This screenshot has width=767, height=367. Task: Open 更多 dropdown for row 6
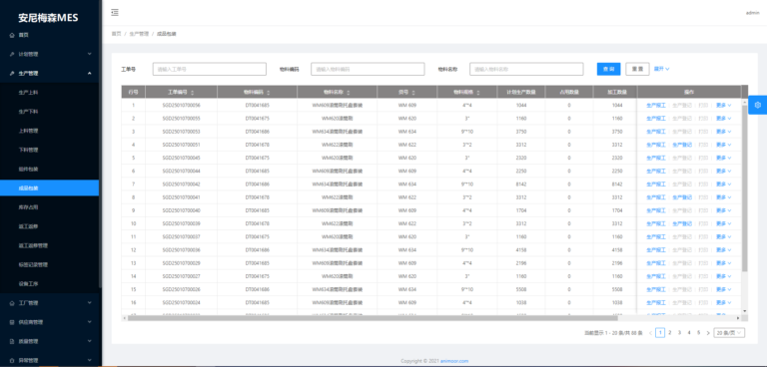723,172
